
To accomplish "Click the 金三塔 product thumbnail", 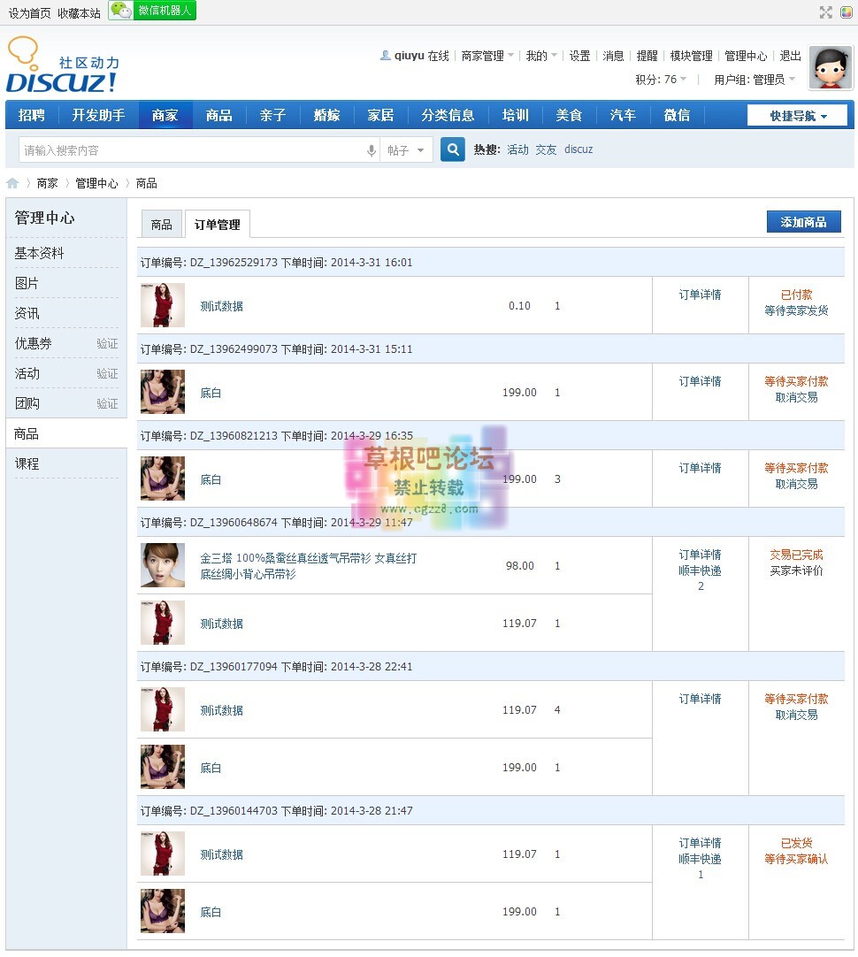I will tap(163, 565).
